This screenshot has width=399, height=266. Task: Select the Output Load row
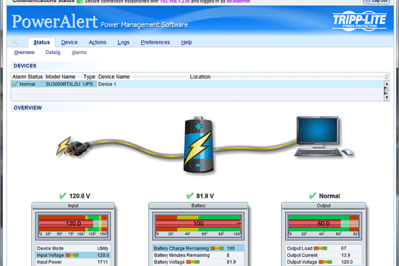point(323,248)
